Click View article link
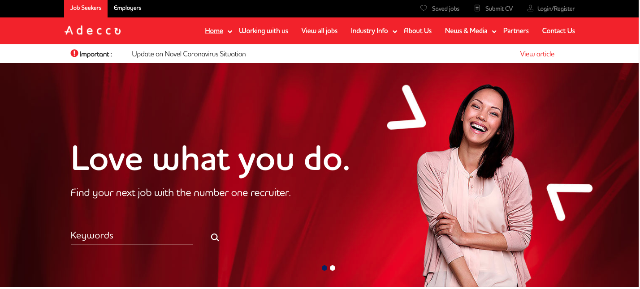Viewport: 640px width, 289px height. 537,54
